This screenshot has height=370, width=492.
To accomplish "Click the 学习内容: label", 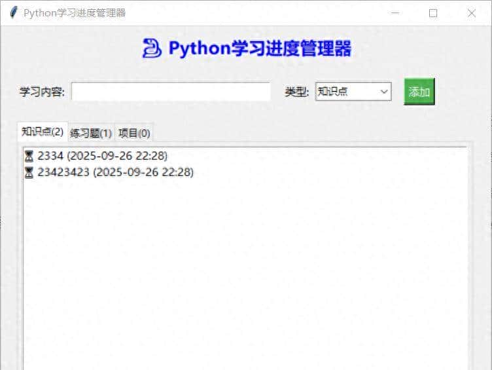I will coord(42,92).
